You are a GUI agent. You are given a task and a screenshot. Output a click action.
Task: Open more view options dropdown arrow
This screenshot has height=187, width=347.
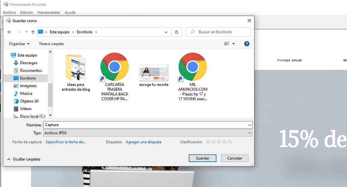point(233,44)
